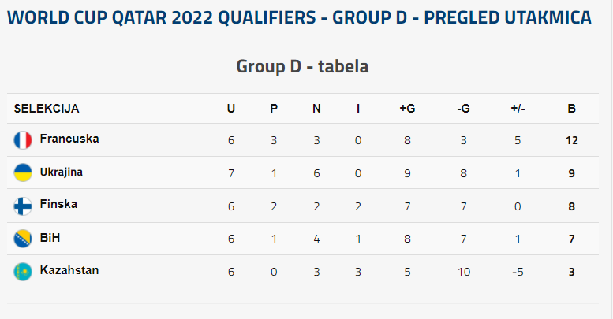Click the +G goals-scored column header
The height and width of the screenshot is (319, 613).
(407, 109)
